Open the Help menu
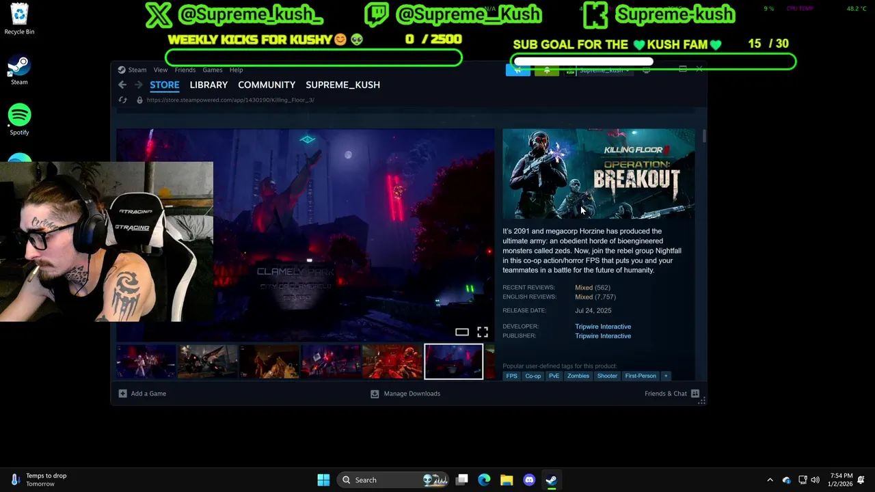The height and width of the screenshot is (492, 875). tap(236, 70)
